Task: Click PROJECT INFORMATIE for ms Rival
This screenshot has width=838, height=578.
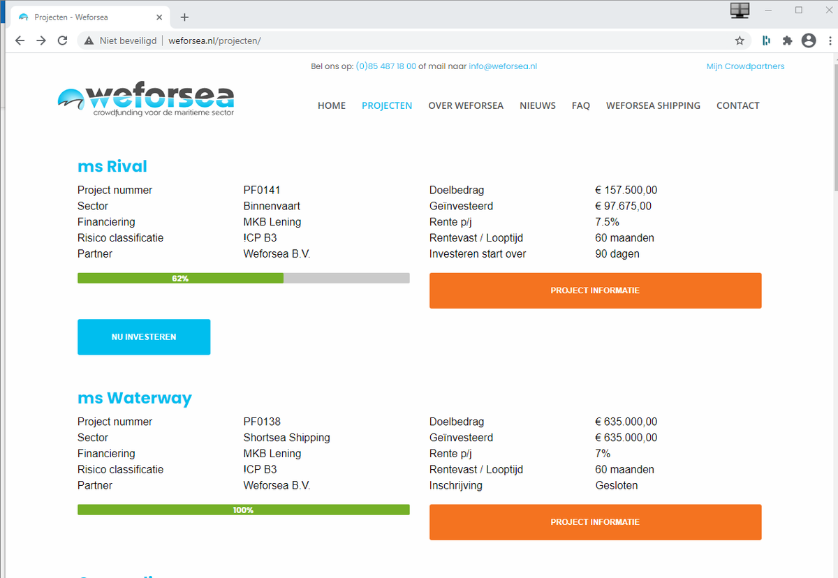Action: (595, 290)
